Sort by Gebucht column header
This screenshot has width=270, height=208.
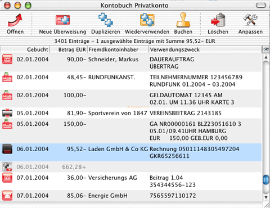(x=25, y=49)
